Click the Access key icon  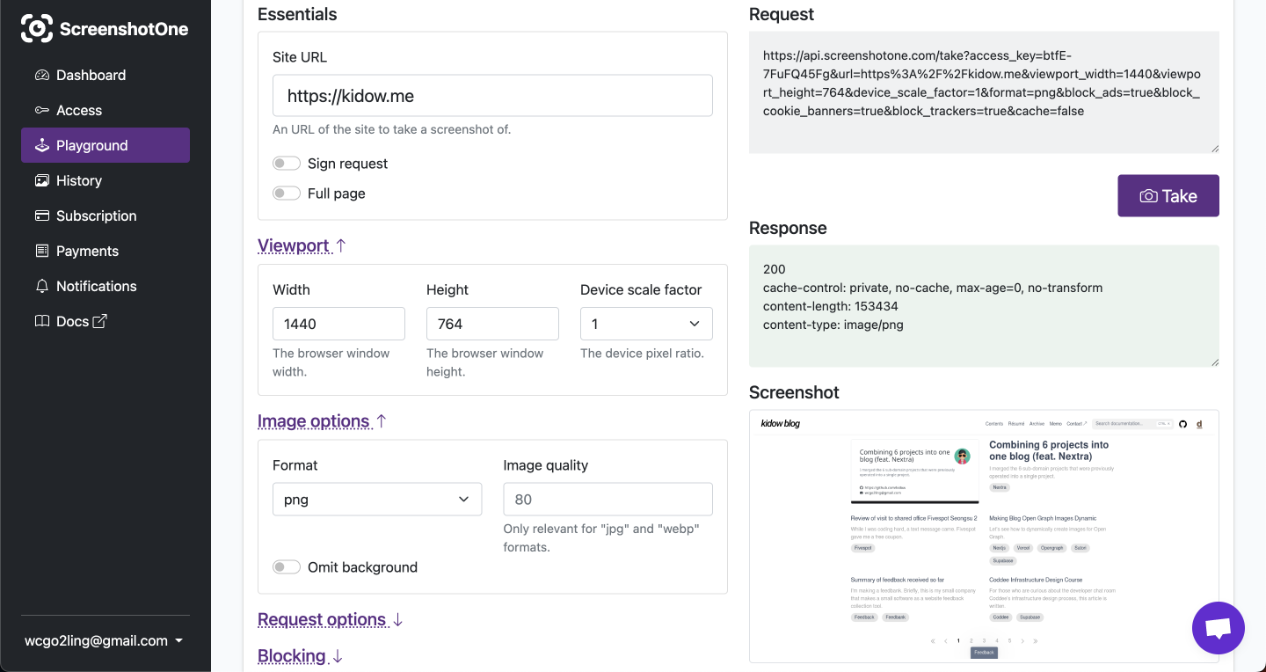[x=42, y=110]
